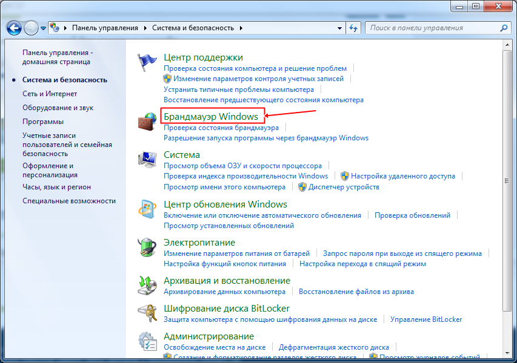
Task: Click in Поиск в панели управления field
Action: pos(432,28)
